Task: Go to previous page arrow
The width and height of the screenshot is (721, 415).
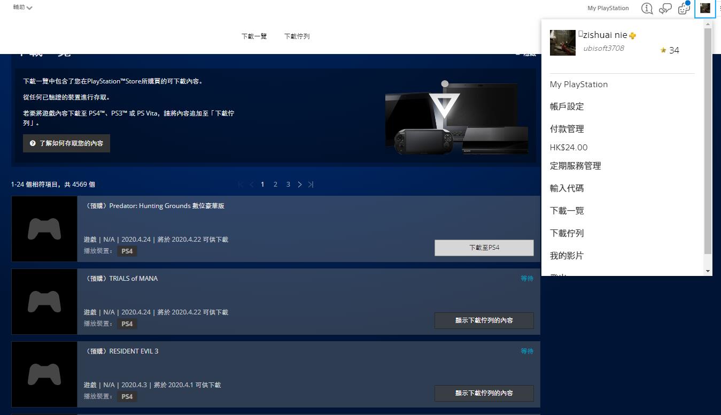Action: point(252,185)
